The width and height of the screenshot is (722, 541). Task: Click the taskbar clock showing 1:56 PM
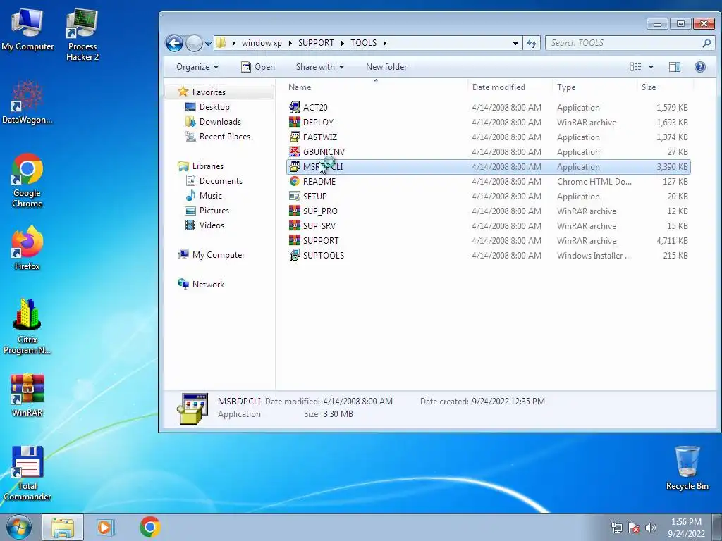pyautogui.click(x=686, y=528)
